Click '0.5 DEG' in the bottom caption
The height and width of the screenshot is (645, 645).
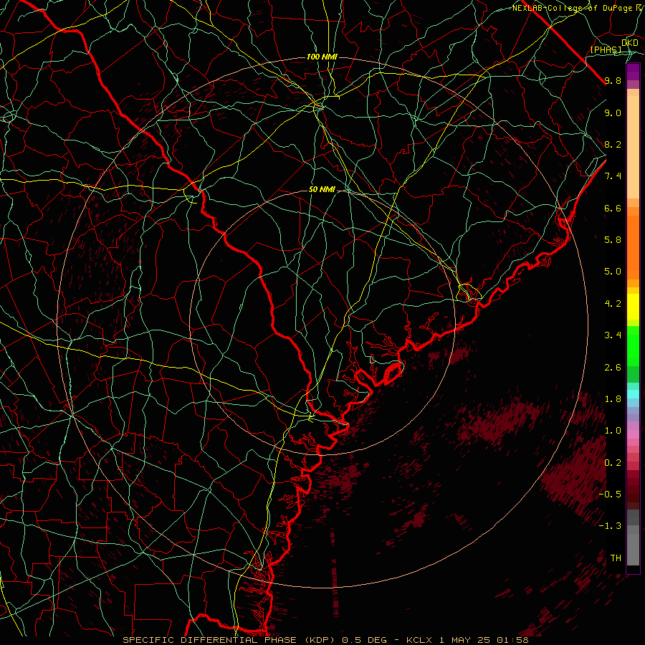(x=363, y=640)
